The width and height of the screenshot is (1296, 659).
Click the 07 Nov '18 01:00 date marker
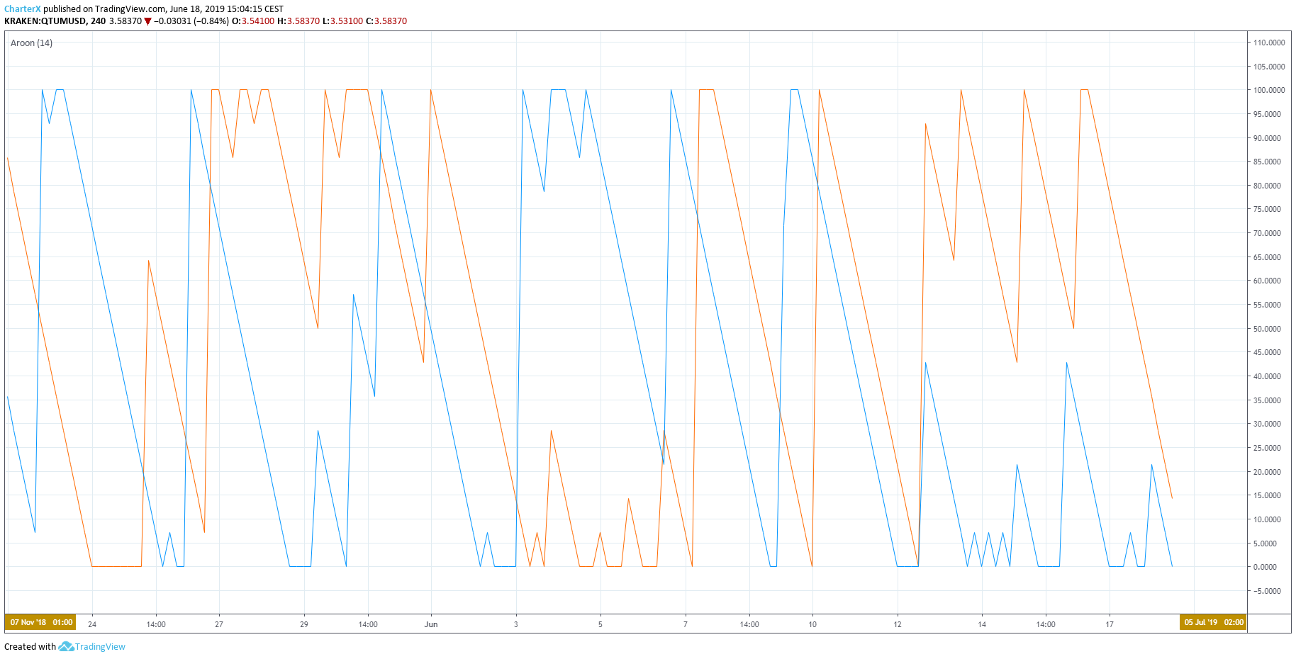40,623
